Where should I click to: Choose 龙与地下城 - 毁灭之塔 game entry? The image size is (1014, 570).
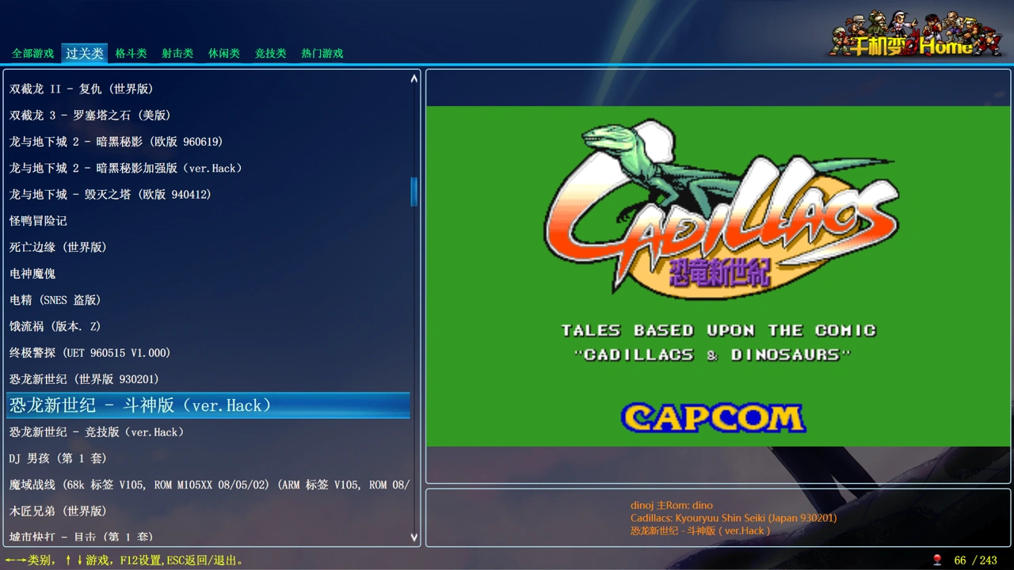(x=110, y=194)
